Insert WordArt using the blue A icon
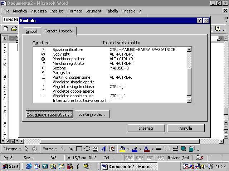 tap(104, 149)
